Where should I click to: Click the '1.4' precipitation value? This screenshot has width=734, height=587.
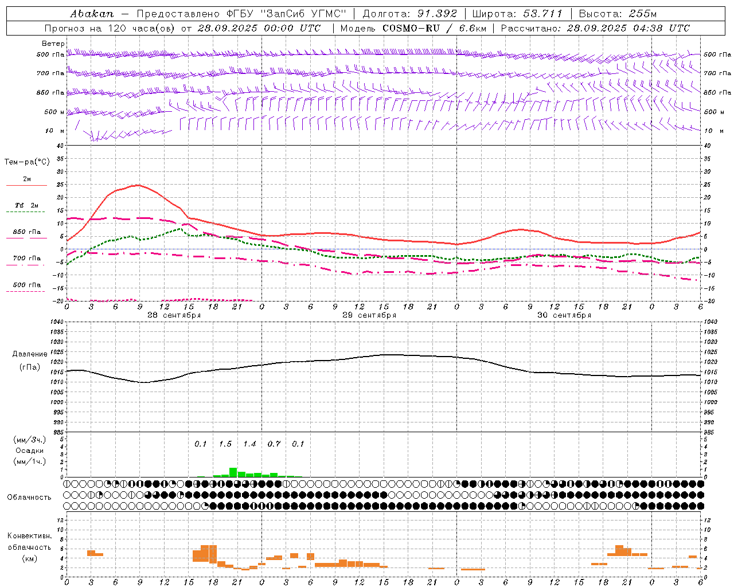click(249, 444)
